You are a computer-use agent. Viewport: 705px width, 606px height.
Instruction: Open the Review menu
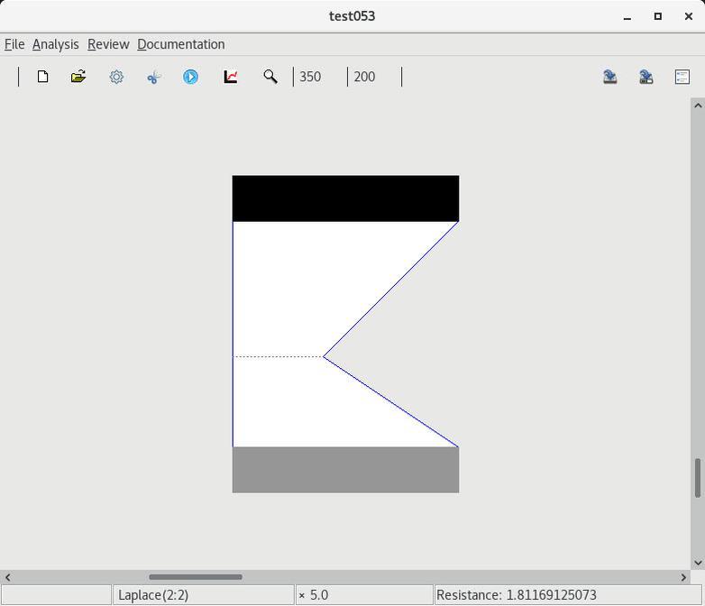coord(108,44)
